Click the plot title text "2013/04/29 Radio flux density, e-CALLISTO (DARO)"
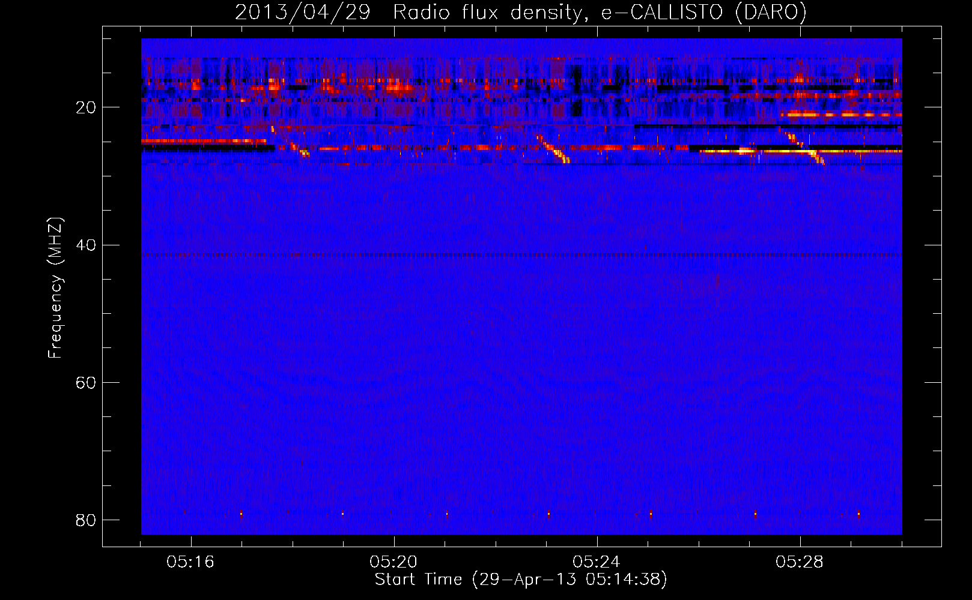972x600 pixels. [x=520, y=12]
